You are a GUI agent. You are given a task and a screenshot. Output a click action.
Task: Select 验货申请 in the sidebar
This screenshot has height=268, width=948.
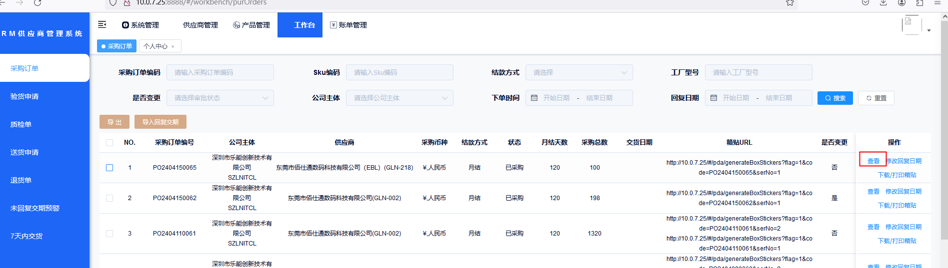(24, 96)
